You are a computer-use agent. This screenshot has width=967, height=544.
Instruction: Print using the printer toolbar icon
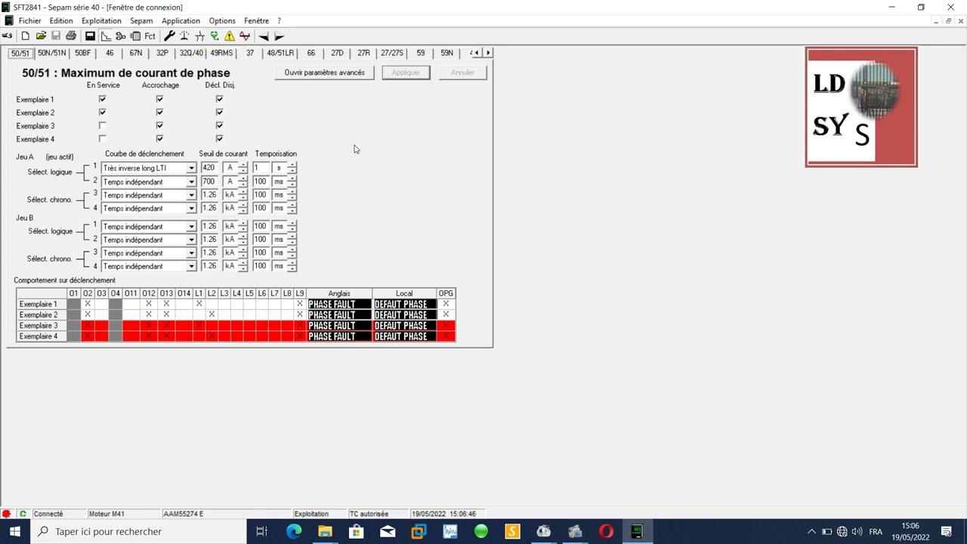click(x=71, y=36)
